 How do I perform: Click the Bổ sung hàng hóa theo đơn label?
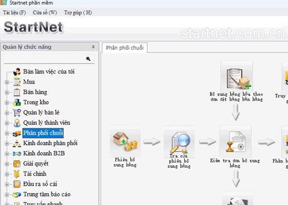pos(236,97)
